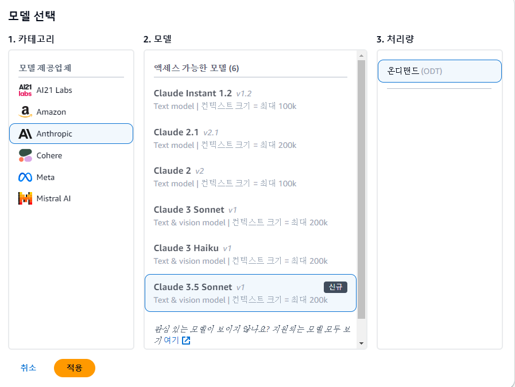
Task: Choose the Claude 2 v2 model
Action: click(250, 177)
